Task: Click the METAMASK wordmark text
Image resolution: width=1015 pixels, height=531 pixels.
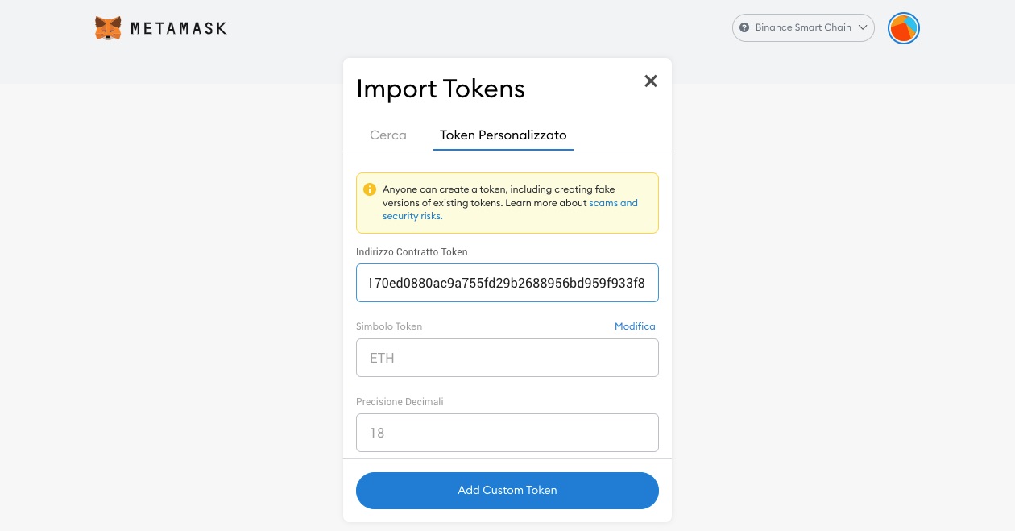Action: tap(179, 28)
